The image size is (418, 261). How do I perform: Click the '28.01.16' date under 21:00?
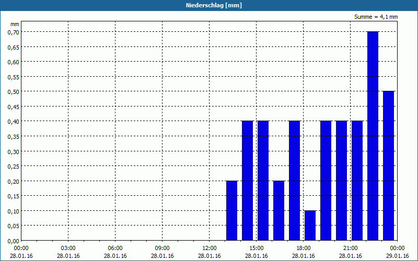(x=350, y=256)
